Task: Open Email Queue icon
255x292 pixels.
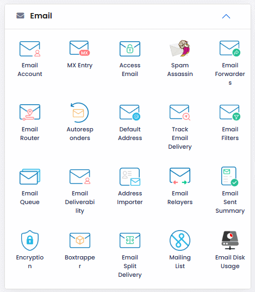Action: [x=30, y=176]
